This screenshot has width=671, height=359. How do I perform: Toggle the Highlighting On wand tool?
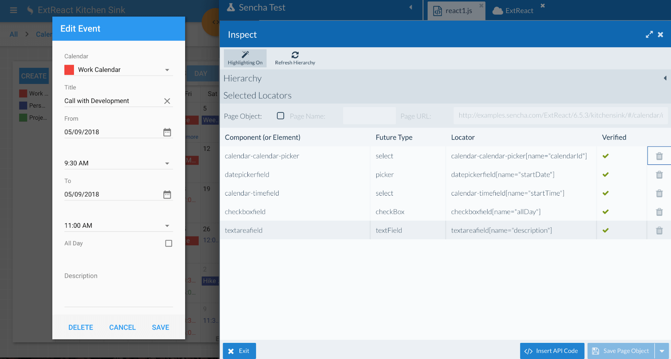click(x=245, y=58)
